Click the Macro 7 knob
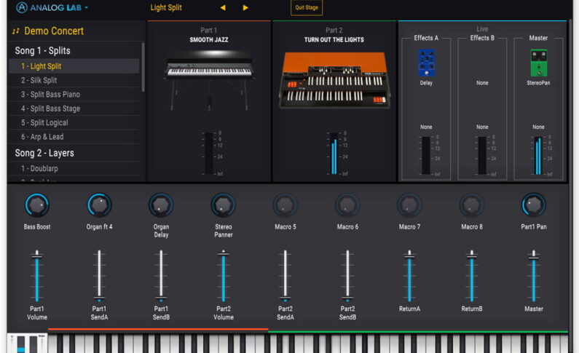 [409, 205]
